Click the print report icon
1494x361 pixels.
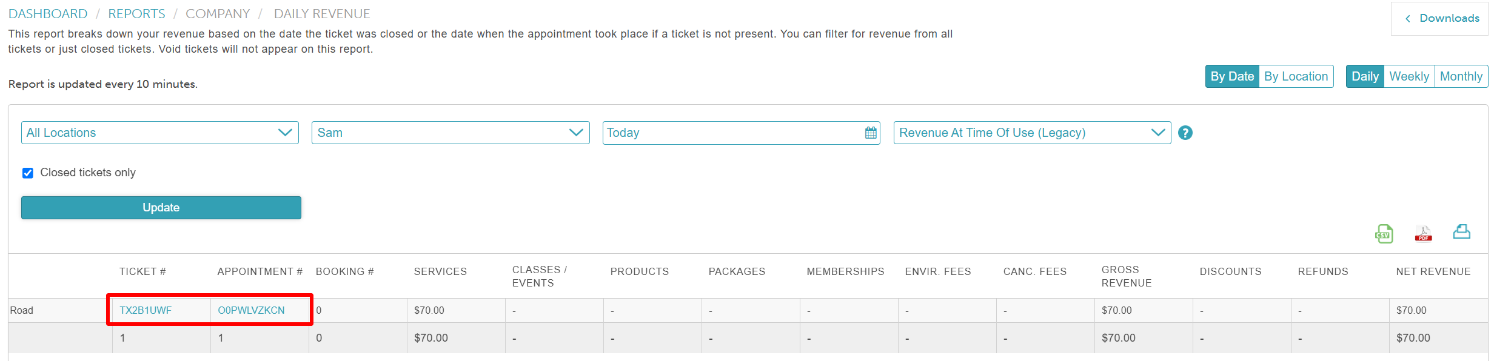tap(1461, 232)
